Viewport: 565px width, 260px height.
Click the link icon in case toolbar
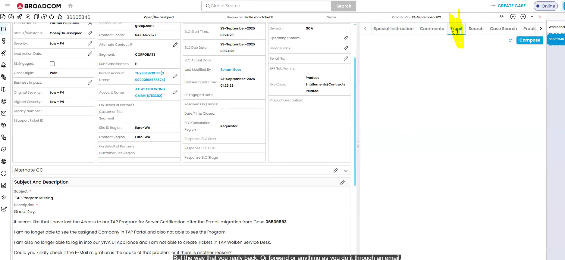tap(44, 17)
